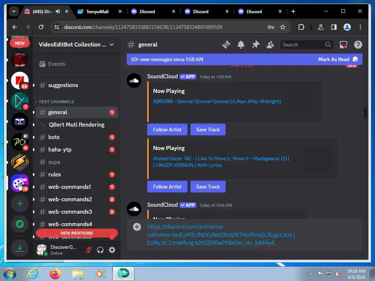Open green play triangle server icon
The image size is (375, 281).
[20, 101]
